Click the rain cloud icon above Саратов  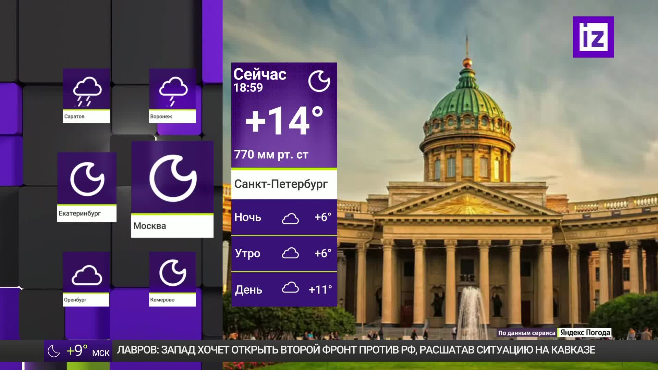(x=87, y=91)
